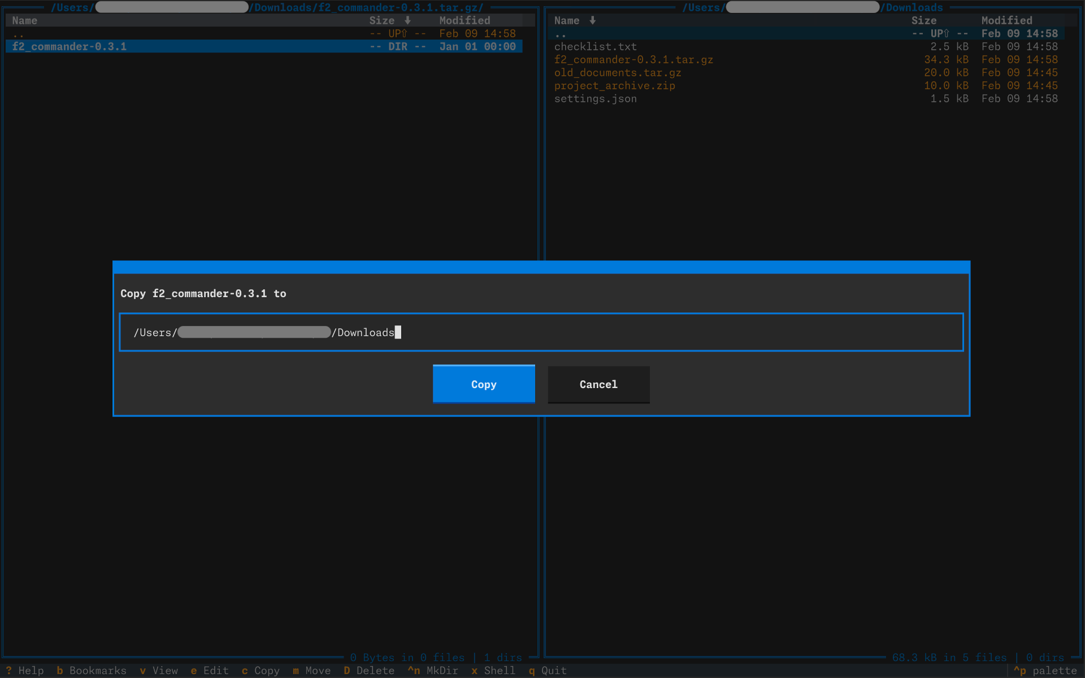Click the left panel sort arrow icon
The width and height of the screenshot is (1085, 678).
click(407, 20)
